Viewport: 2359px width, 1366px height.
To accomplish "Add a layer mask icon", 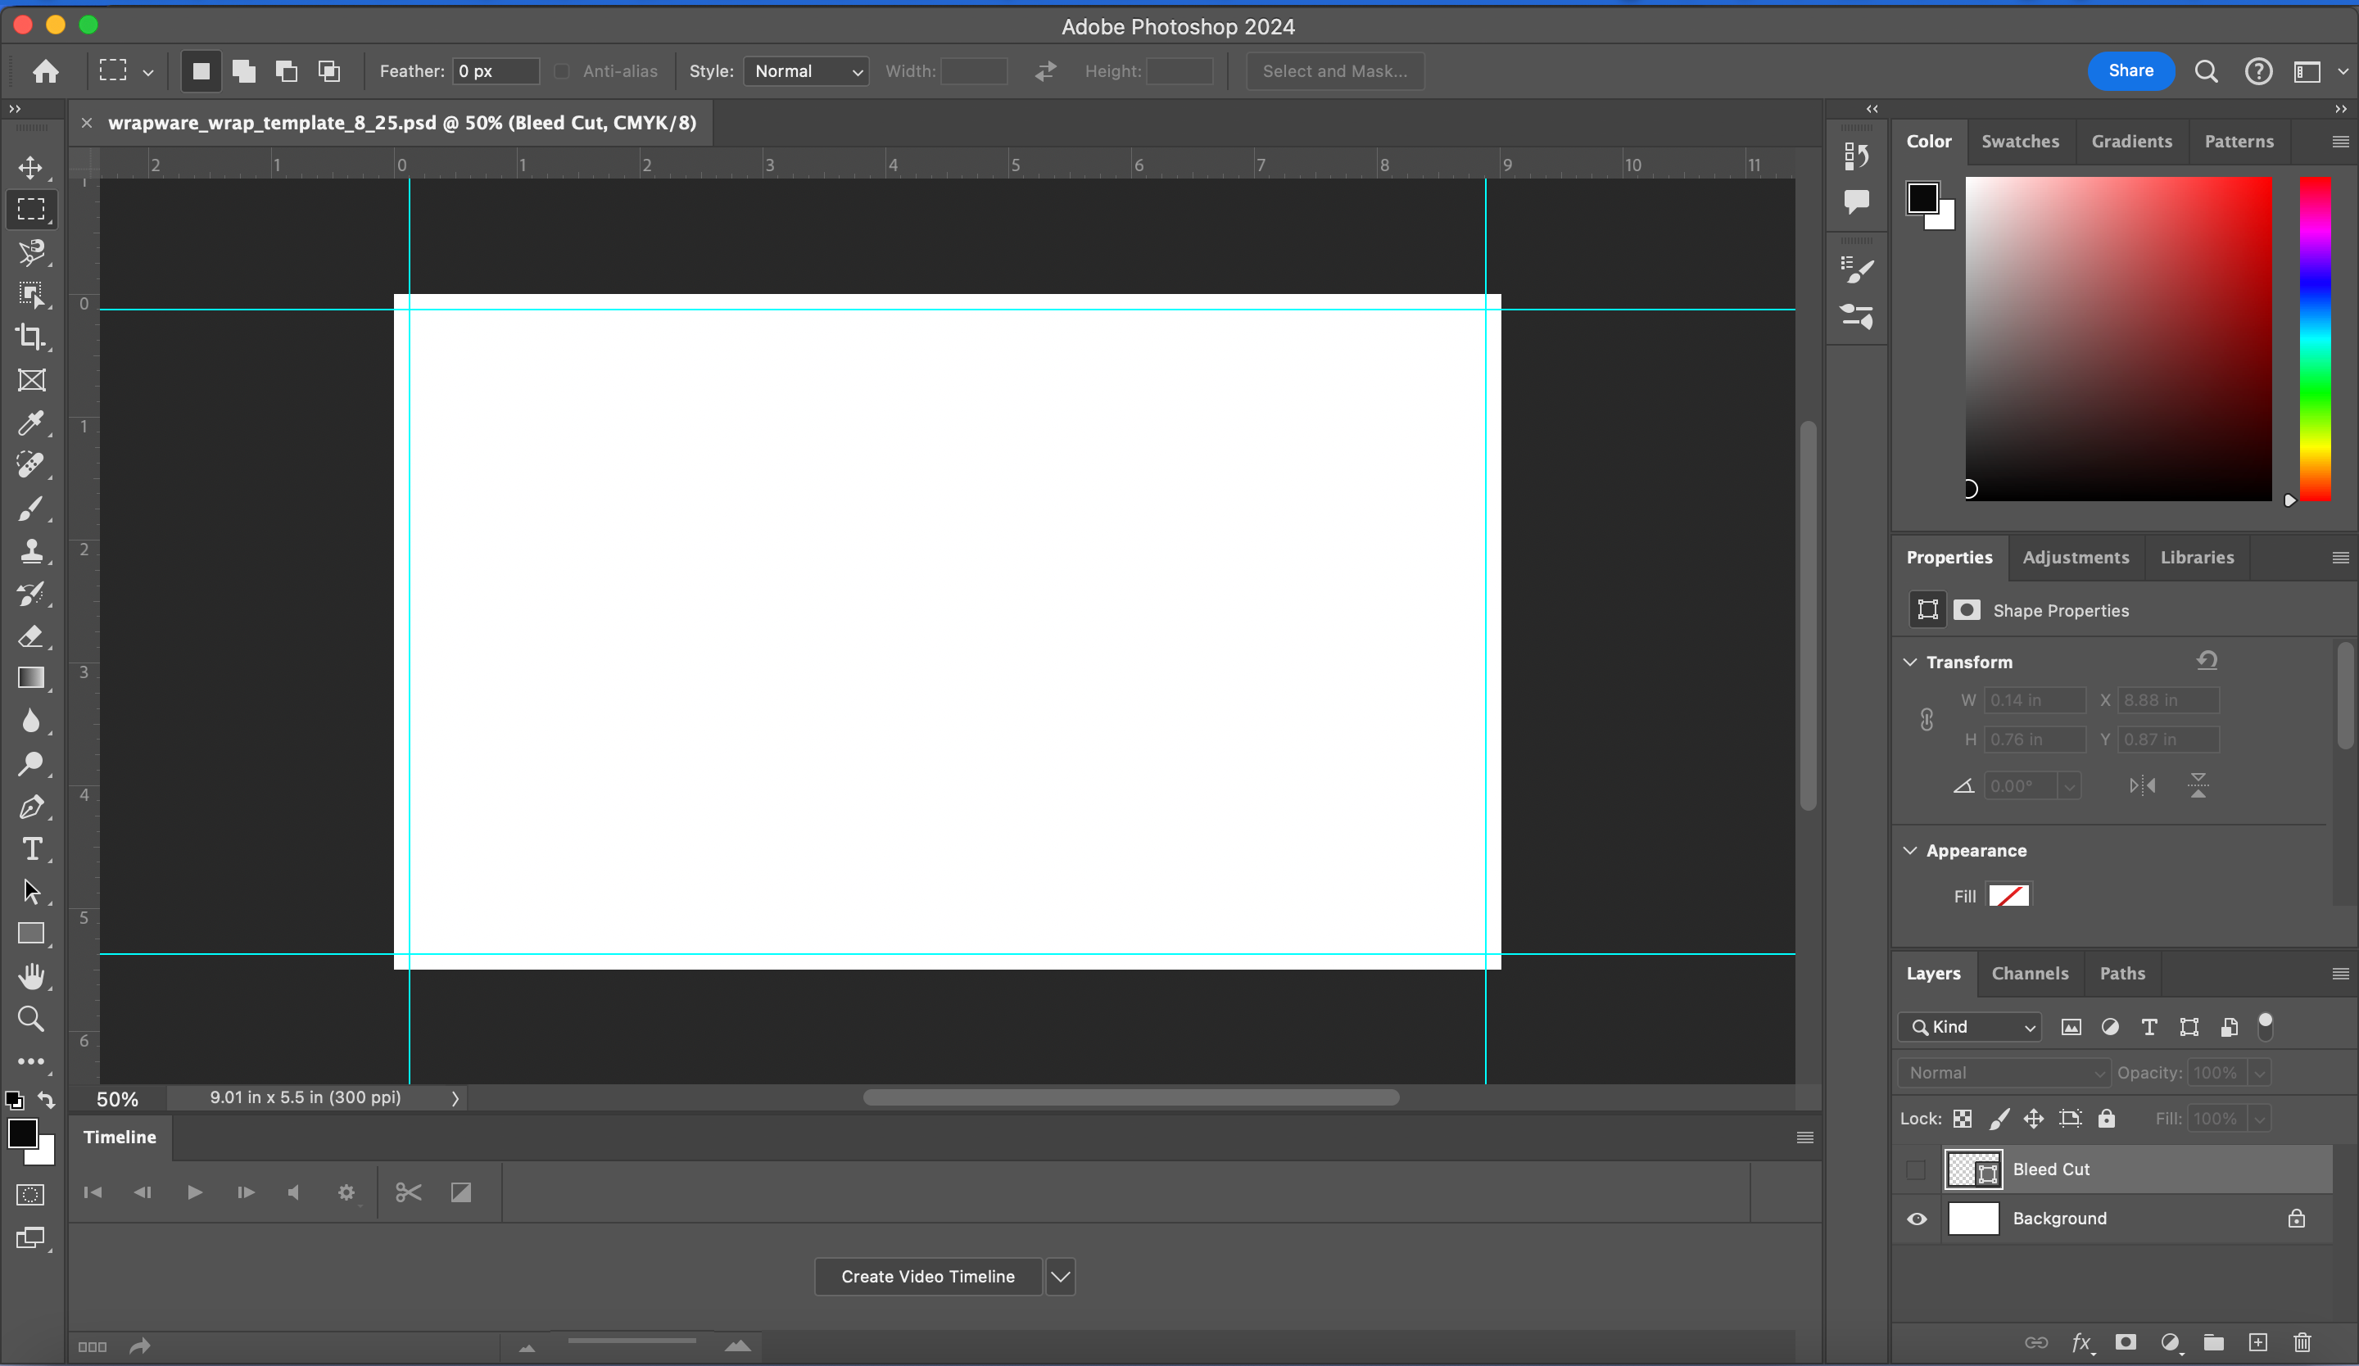I will (x=2126, y=1341).
